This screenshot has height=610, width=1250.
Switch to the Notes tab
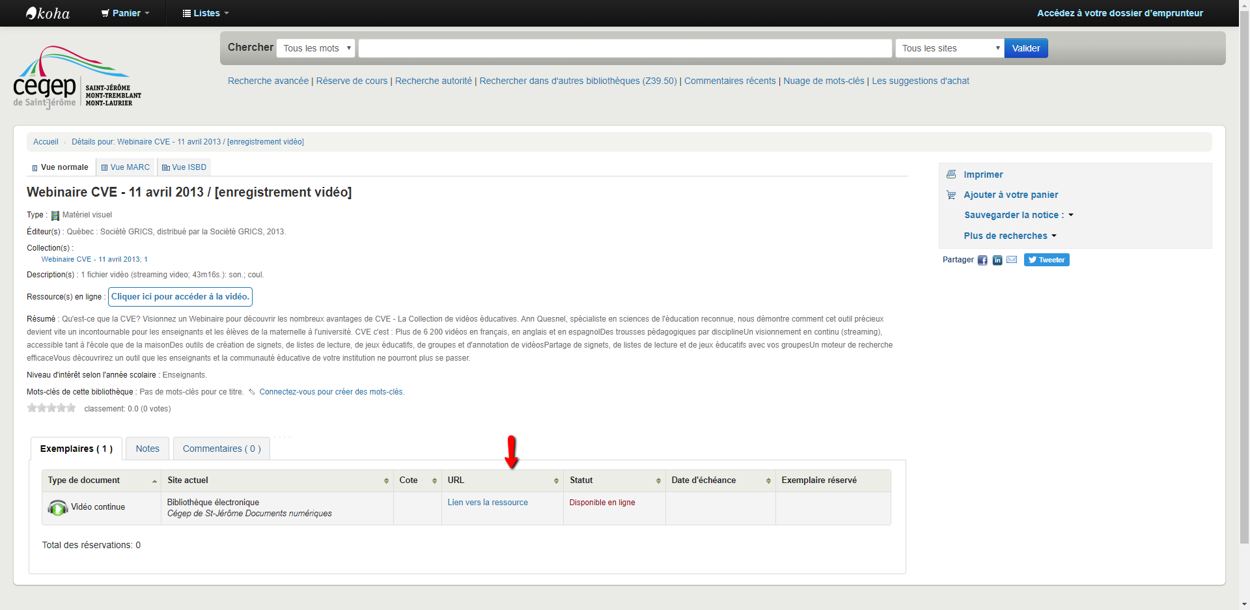pos(147,449)
